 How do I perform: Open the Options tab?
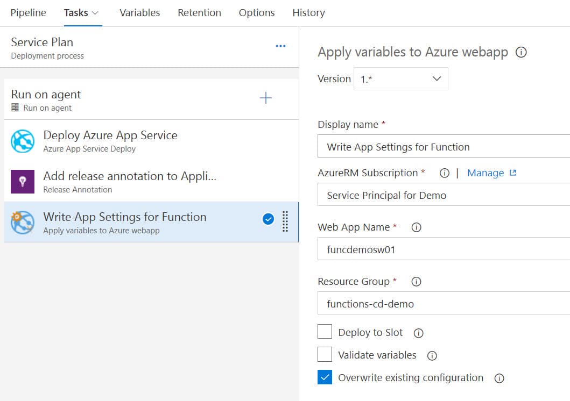point(257,13)
